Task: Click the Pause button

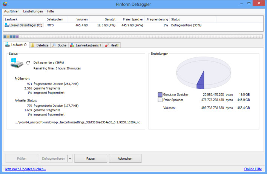Action: pyautogui.click(x=91, y=159)
